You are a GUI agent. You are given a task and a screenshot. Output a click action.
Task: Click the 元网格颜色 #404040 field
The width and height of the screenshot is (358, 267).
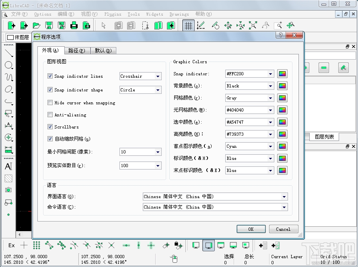(249, 110)
